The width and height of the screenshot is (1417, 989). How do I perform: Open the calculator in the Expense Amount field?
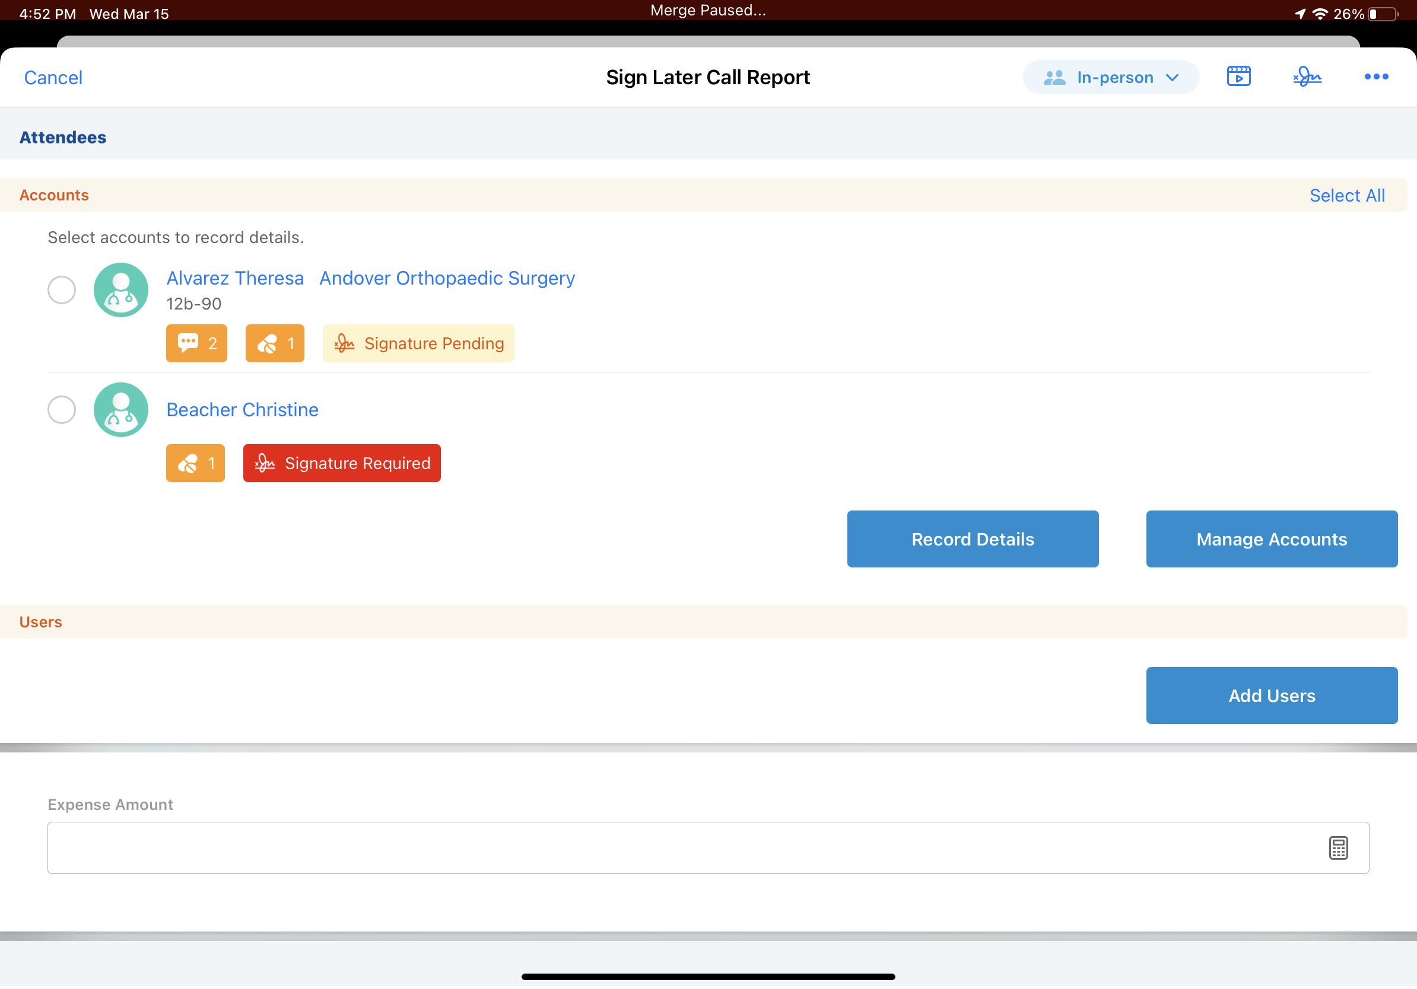point(1337,848)
